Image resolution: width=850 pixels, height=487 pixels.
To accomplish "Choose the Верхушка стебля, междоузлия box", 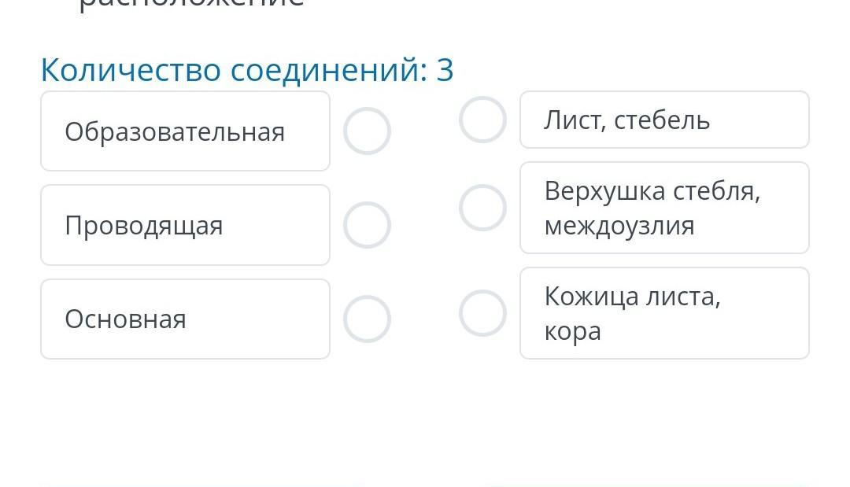I will (664, 208).
